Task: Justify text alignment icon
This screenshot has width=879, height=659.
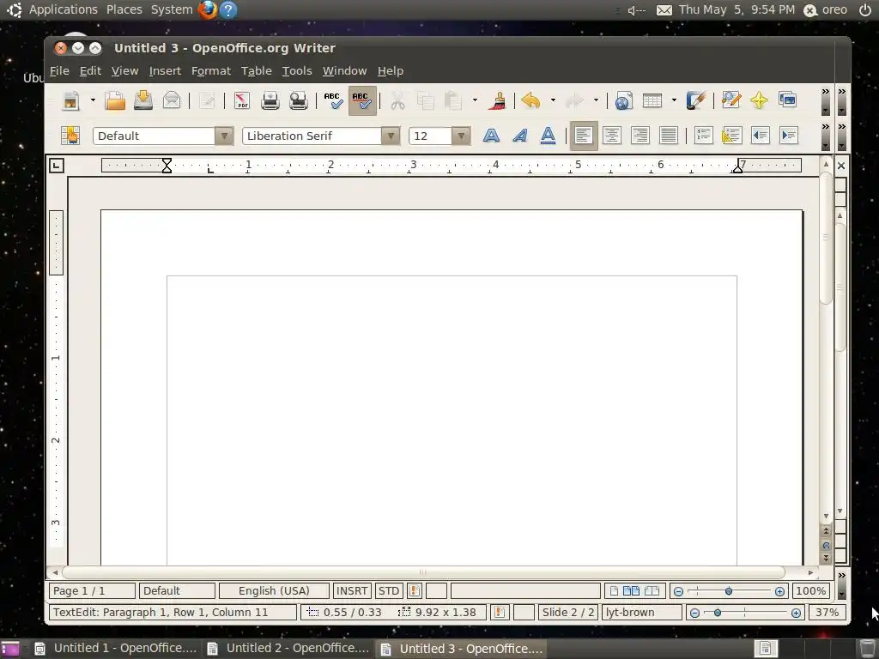Action: click(x=668, y=136)
